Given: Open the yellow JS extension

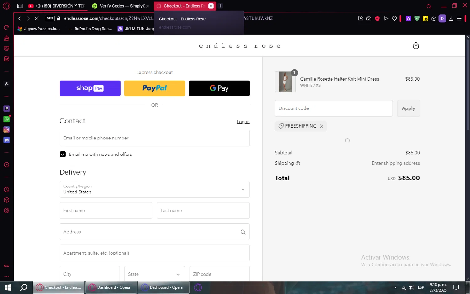Looking at the screenshot, I should (425, 18).
